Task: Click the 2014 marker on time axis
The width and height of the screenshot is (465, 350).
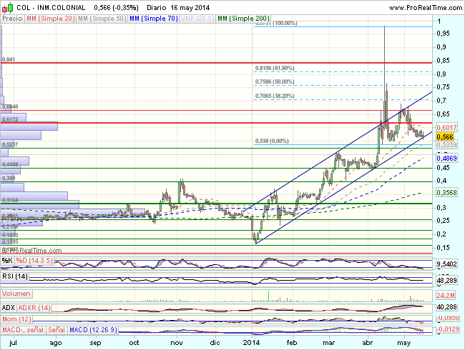Action: coord(253,342)
